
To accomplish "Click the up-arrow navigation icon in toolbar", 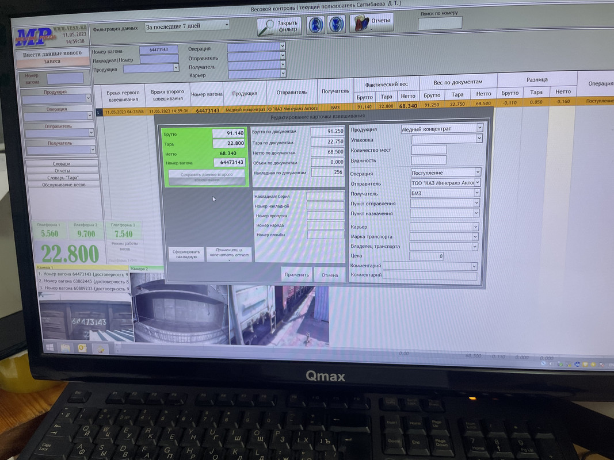I will pos(315,25).
